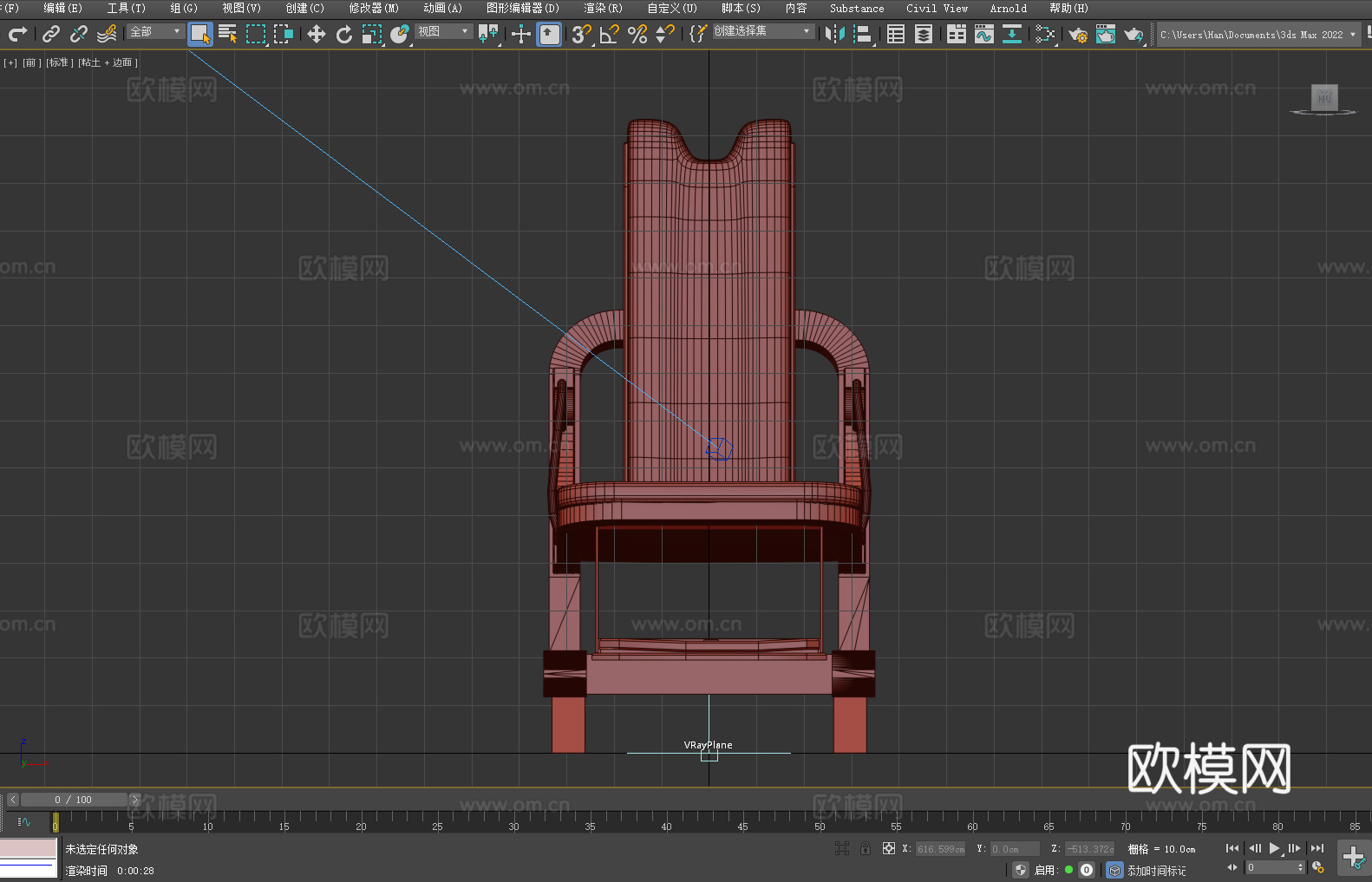
Task: Click the Render Production teapot icon
Action: (1134, 34)
